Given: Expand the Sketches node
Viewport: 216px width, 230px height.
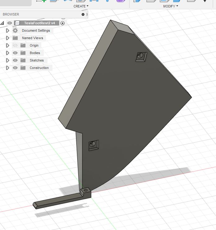Looking at the screenshot, I should pos(7,60).
